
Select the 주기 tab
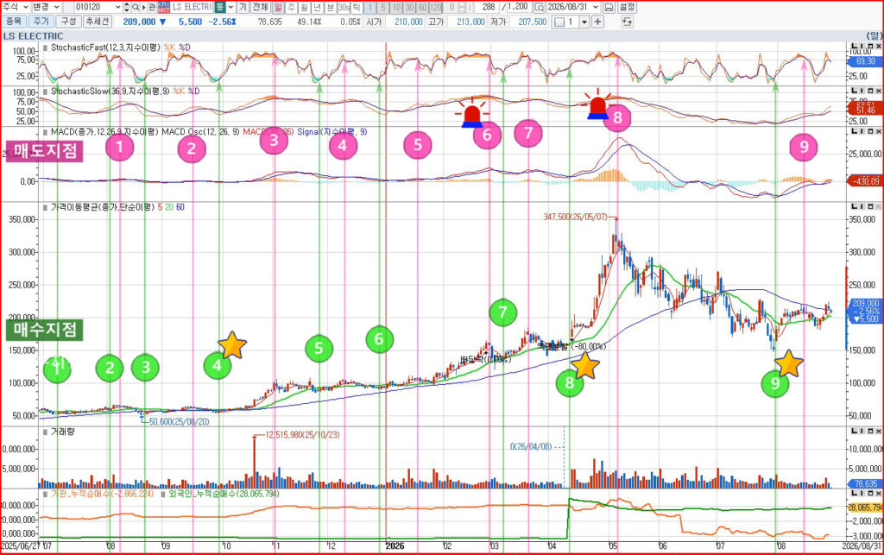pyautogui.click(x=41, y=22)
